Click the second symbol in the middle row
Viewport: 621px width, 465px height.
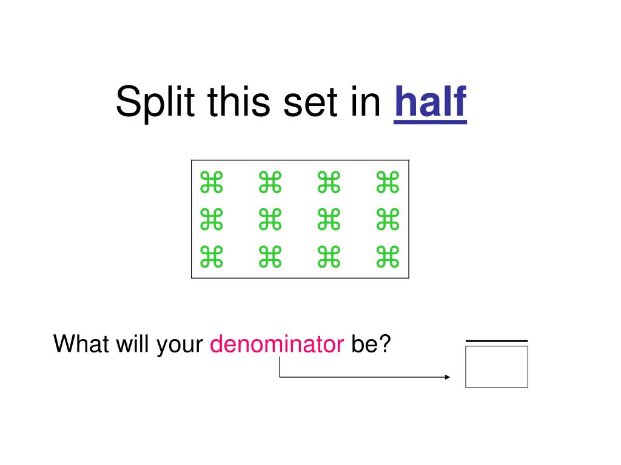(x=270, y=219)
